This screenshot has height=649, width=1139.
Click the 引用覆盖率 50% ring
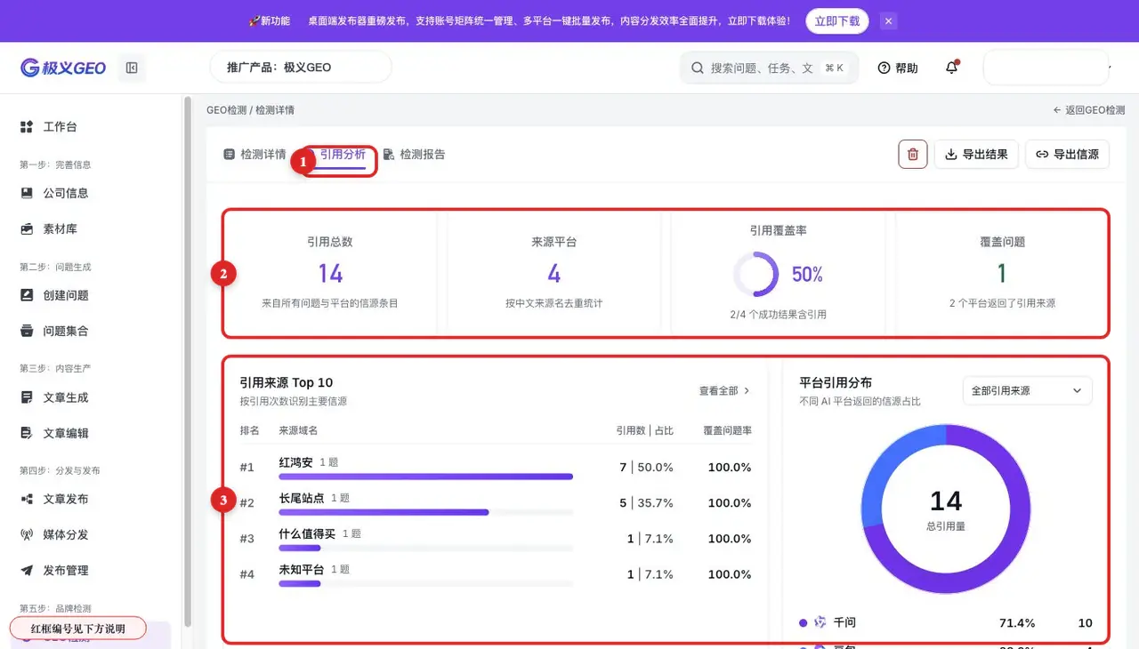[755, 275]
